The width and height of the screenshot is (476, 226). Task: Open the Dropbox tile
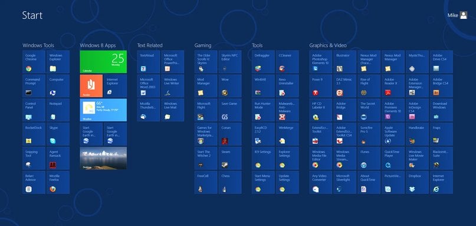click(x=417, y=182)
